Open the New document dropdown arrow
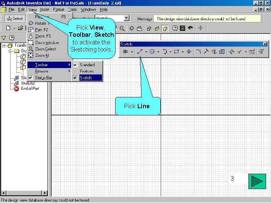Image resolution: width=271 pixels, height=203 pixels. pyautogui.click(x=14, y=28)
